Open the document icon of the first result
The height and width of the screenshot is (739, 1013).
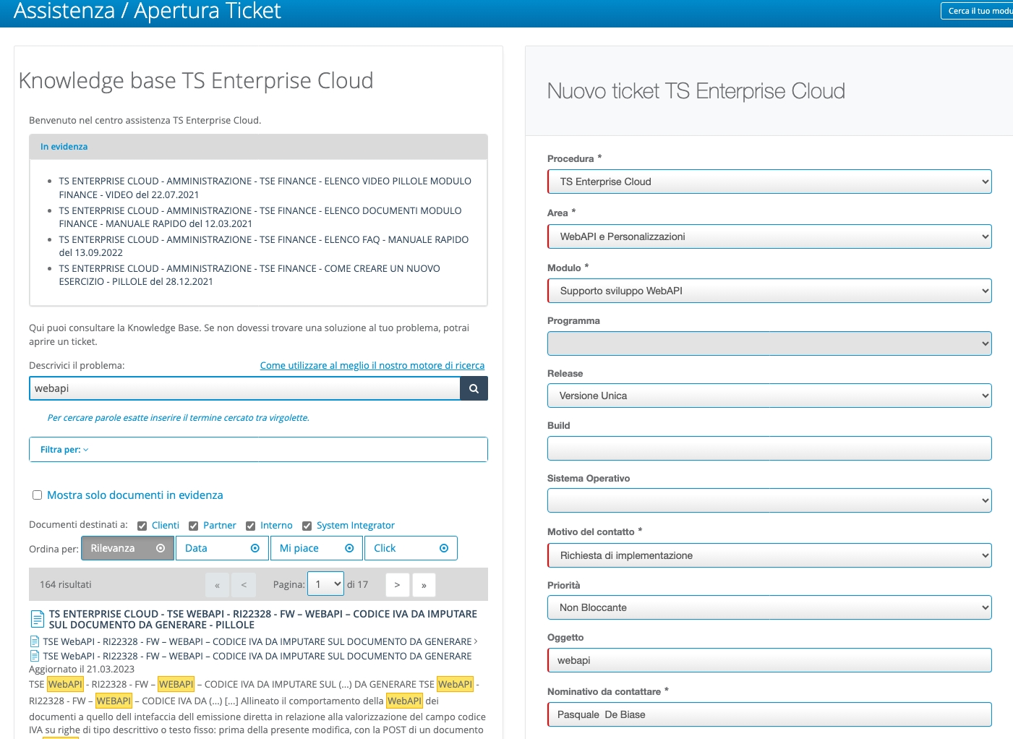pyautogui.click(x=37, y=619)
